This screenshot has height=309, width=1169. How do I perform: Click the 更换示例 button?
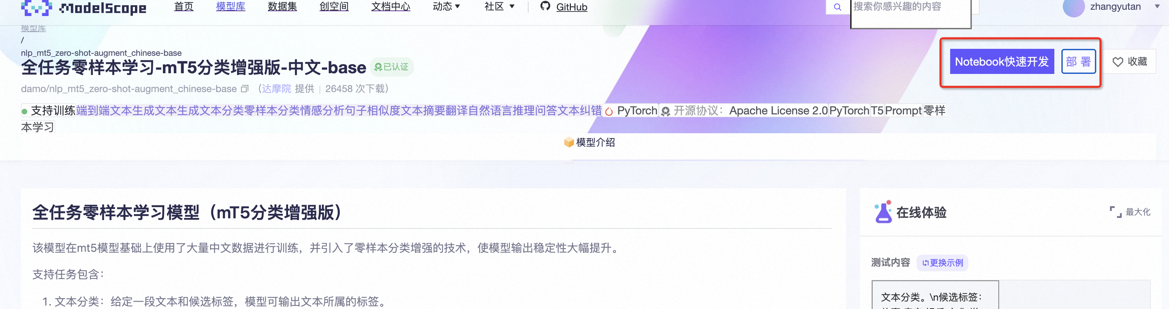click(942, 263)
